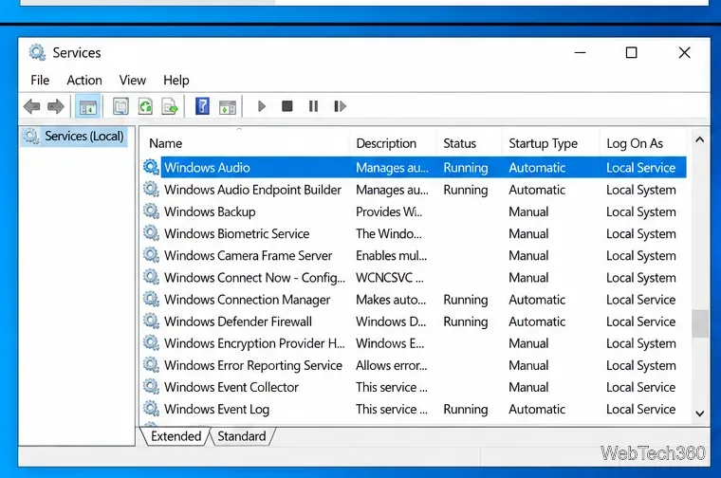Image resolution: width=721 pixels, height=478 pixels.
Task: Click gear icon beside Windows Defender Firewall
Action: (151, 321)
